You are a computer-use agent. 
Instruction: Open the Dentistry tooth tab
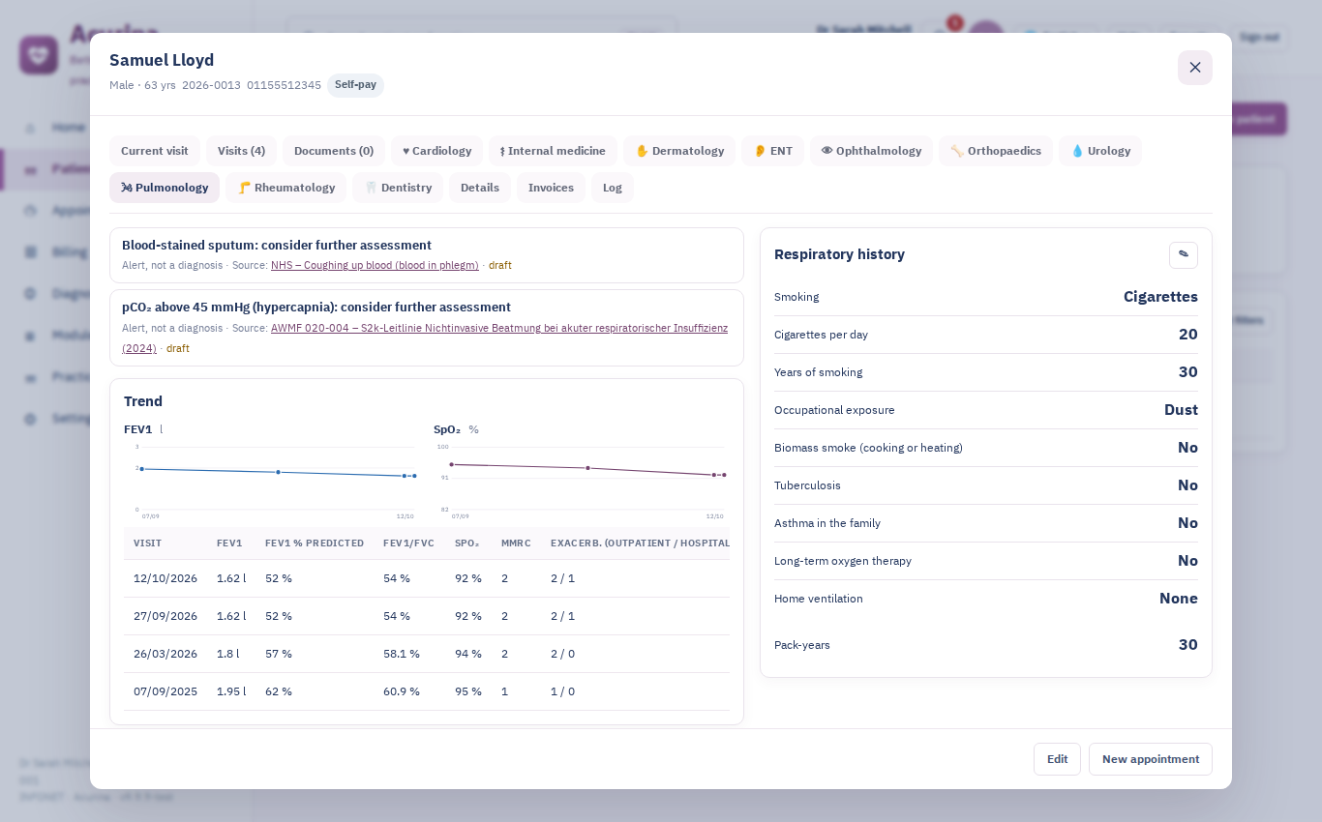tap(398, 188)
